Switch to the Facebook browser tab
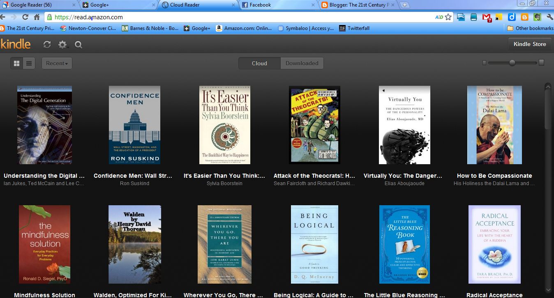 coord(278,5)
